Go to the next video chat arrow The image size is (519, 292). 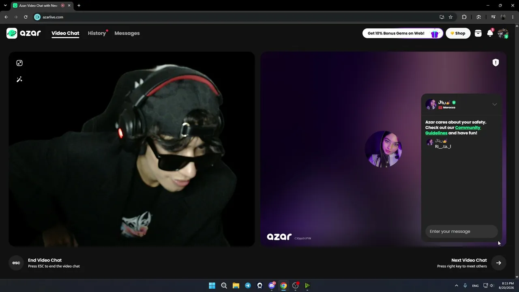pyautogui.click(x=499, y=263)
